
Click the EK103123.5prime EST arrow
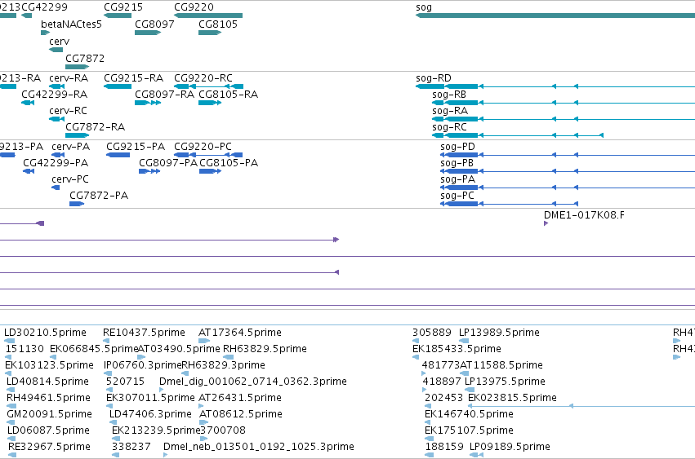pos(8,373)
